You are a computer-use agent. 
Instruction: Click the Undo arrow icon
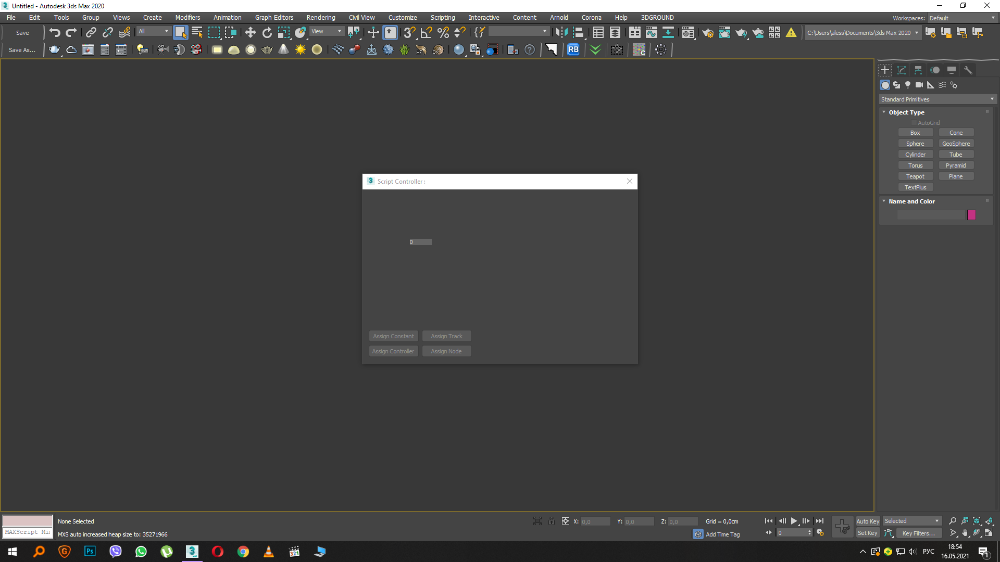[x=54, y=32]
